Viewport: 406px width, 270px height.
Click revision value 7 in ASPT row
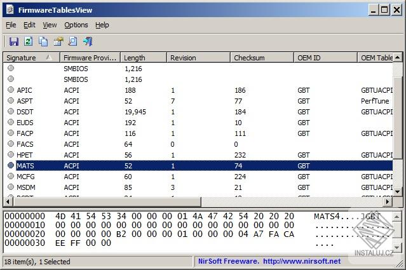pyautogui.click(x=173, y=101)
